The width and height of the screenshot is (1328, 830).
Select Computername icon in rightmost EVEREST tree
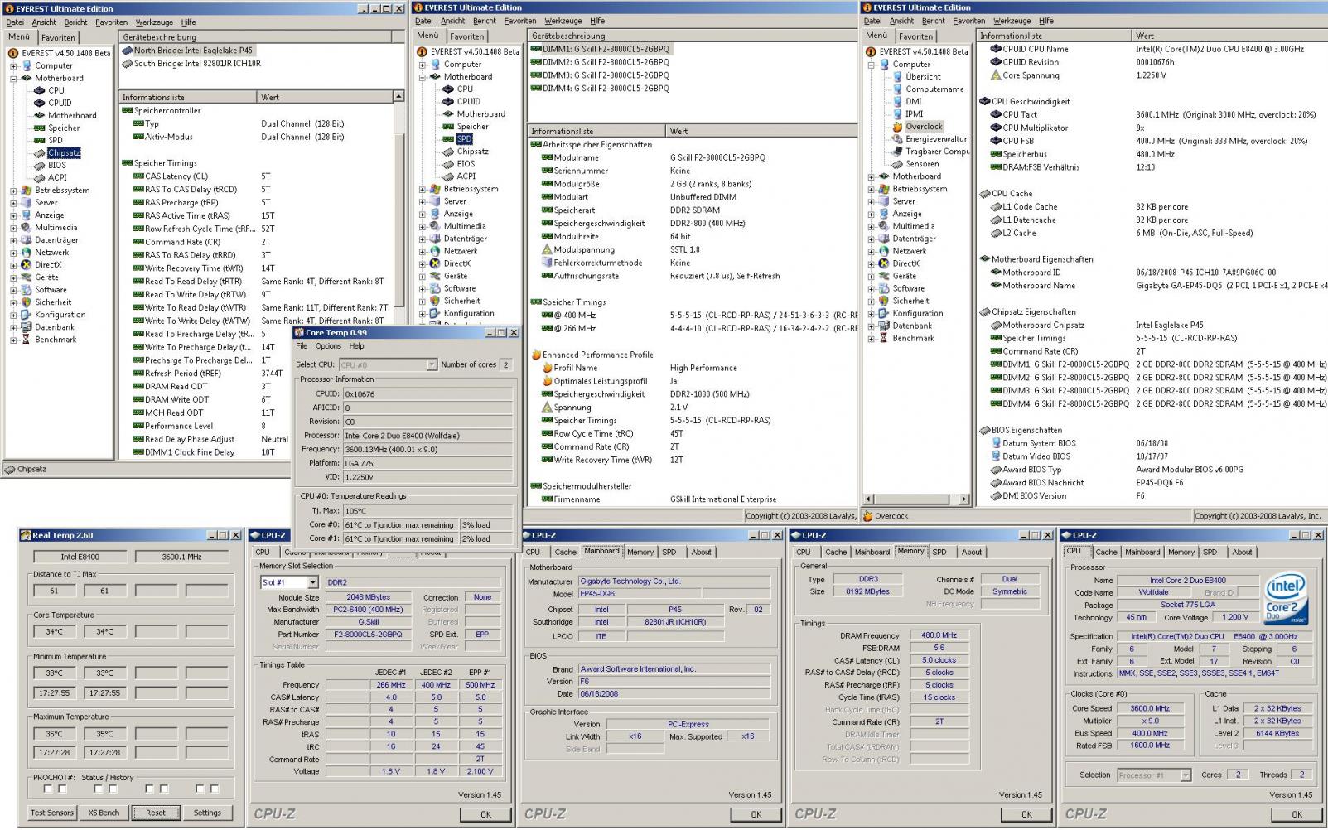click(897, 89)
